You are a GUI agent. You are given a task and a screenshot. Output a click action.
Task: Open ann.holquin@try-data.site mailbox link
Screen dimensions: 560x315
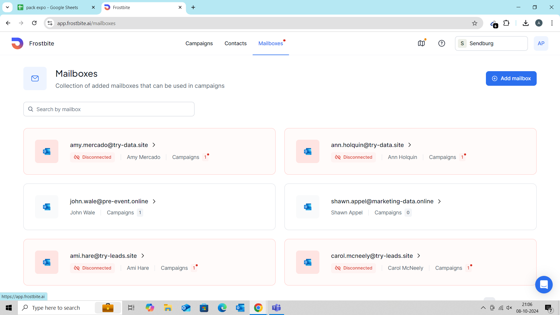pyautogui.click(x=367, y=145)
